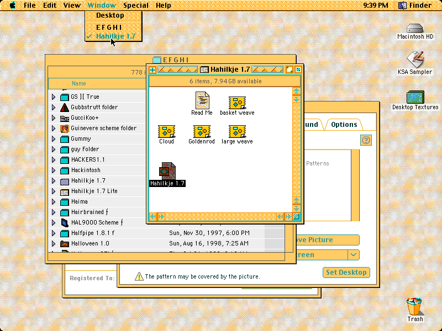Open the Read Me document icon
The height and width of the screenshot is (331, 442).
tap(202, 100)
